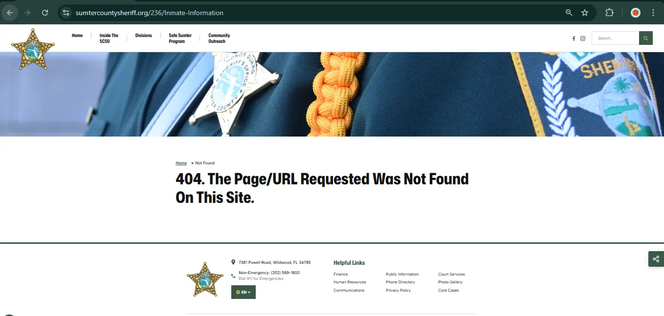Expand the Divisions navigation menu
This screenshot has height=316, width=664.
(143, 36)
